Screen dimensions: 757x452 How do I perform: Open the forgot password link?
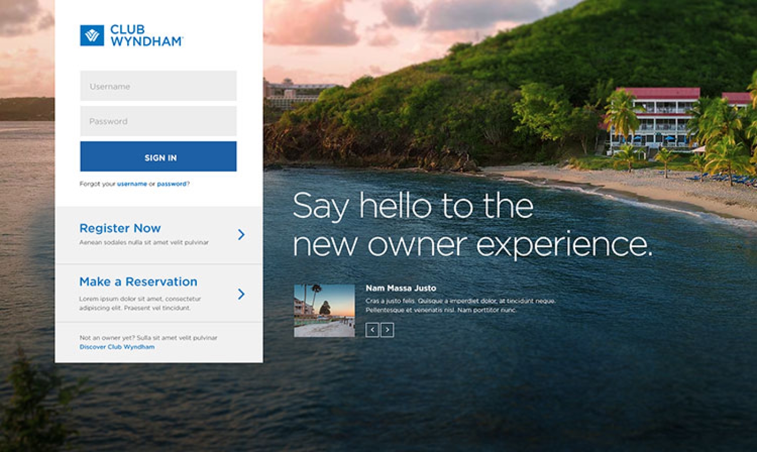pyautogui.click(x=172, y=184)
